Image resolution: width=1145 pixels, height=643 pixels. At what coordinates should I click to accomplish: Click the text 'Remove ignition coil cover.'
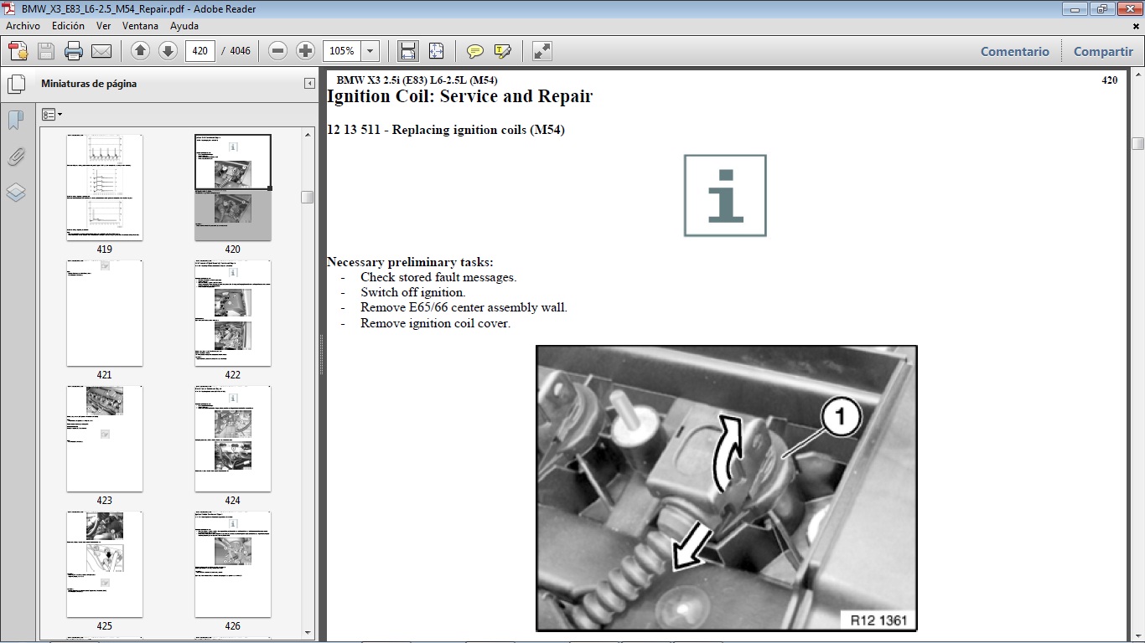pos(435,323)
